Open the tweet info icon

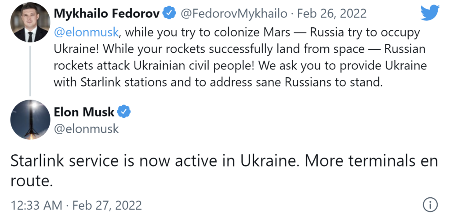pyautogui.click(x=429, y=204)
